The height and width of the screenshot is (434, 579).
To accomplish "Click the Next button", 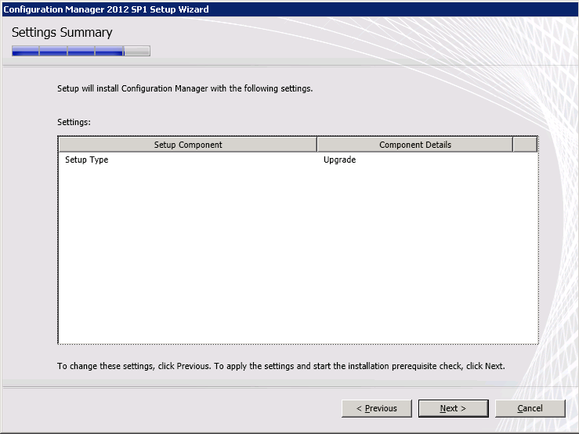I will (x=453, y=408).
